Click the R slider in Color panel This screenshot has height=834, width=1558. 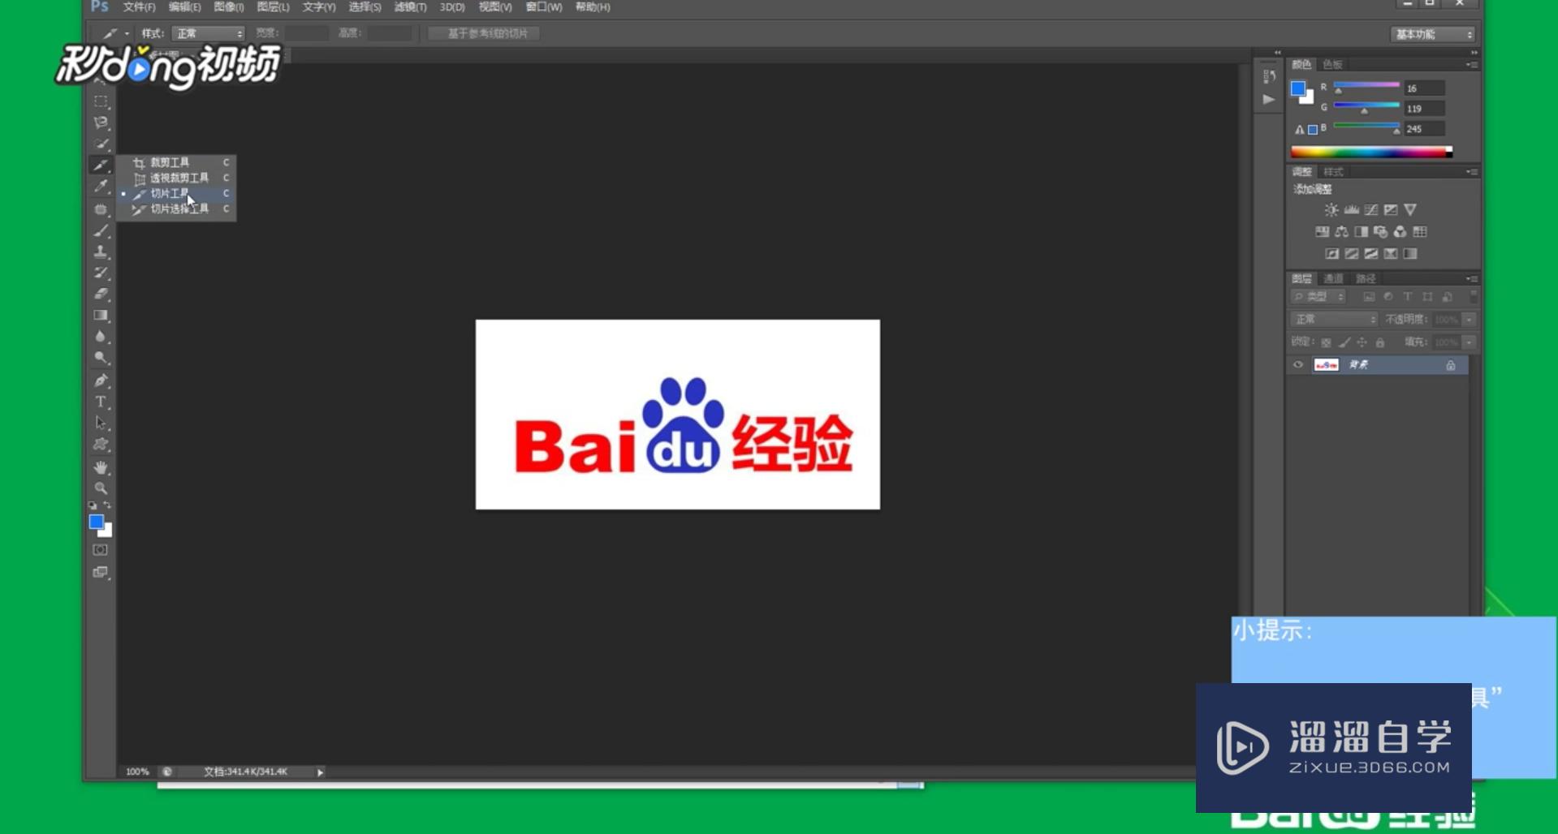[x=1366, y=85]
